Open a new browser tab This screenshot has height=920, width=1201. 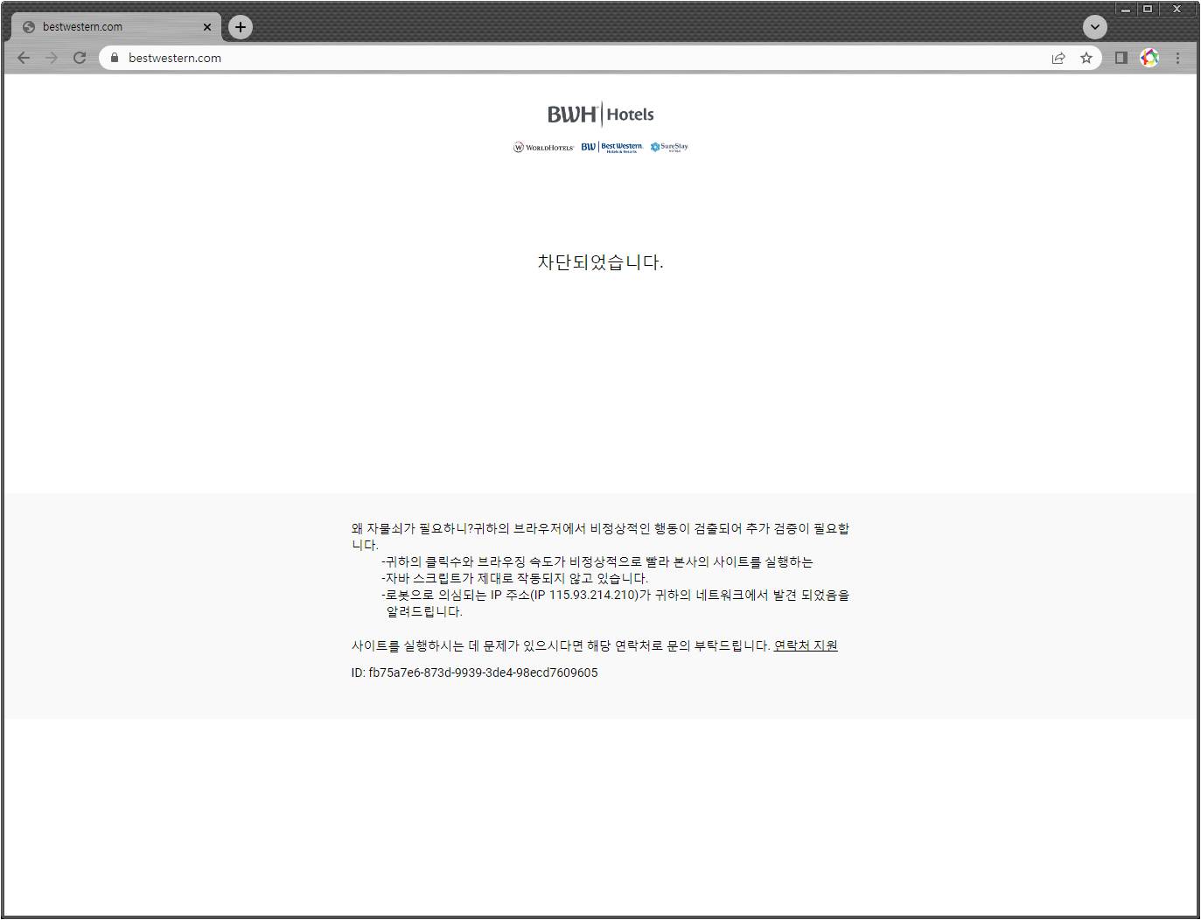pos(240,27)
